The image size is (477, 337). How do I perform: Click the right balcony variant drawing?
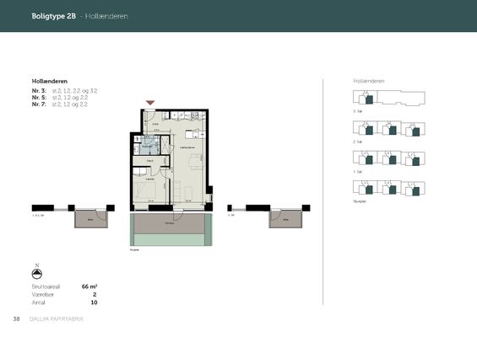pyautogui.click(x=269, y=217)
